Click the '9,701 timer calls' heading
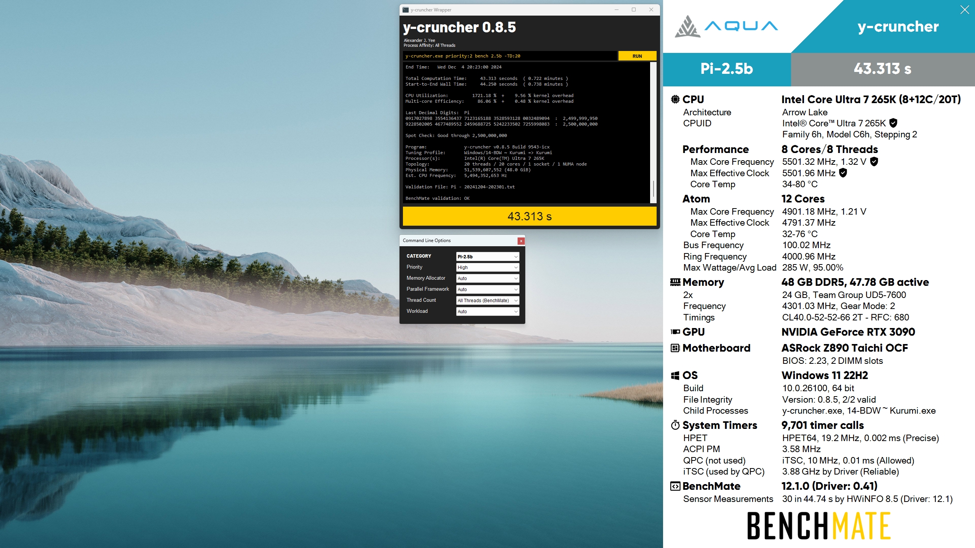The width and height of the screenshot is (975, 548). (823, 425)
